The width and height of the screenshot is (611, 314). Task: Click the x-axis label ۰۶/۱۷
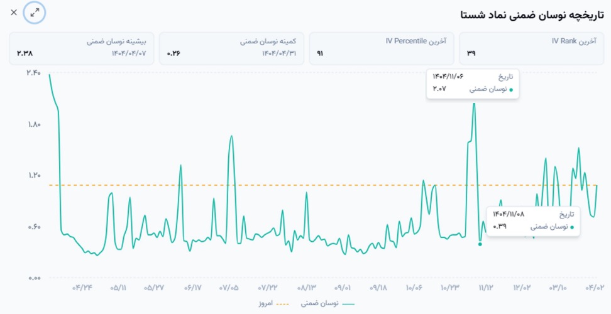pyautogui.click(x=192, y=288)
